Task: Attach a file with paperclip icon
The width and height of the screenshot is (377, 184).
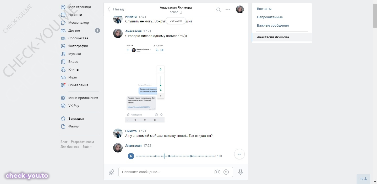Action: click(111, 172)
